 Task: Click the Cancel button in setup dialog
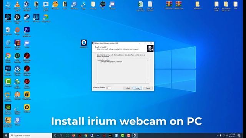pyautogui.click(x=148, y=88)
